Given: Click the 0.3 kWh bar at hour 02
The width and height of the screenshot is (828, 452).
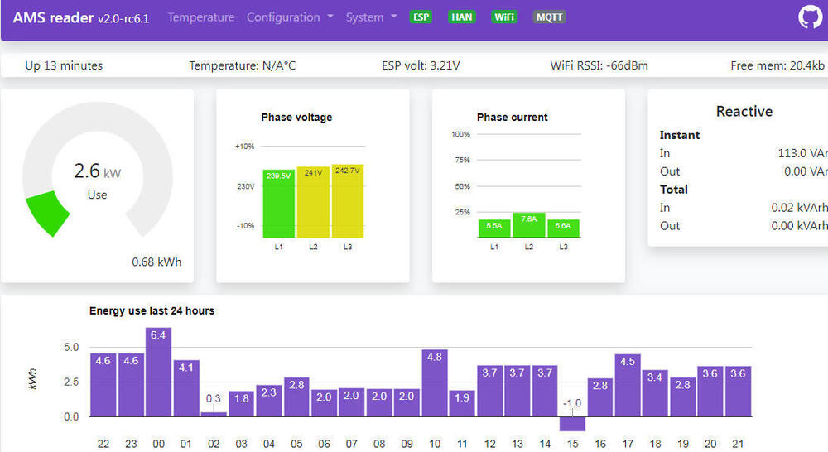Looking at the screenshot, I should click(214, 414).
